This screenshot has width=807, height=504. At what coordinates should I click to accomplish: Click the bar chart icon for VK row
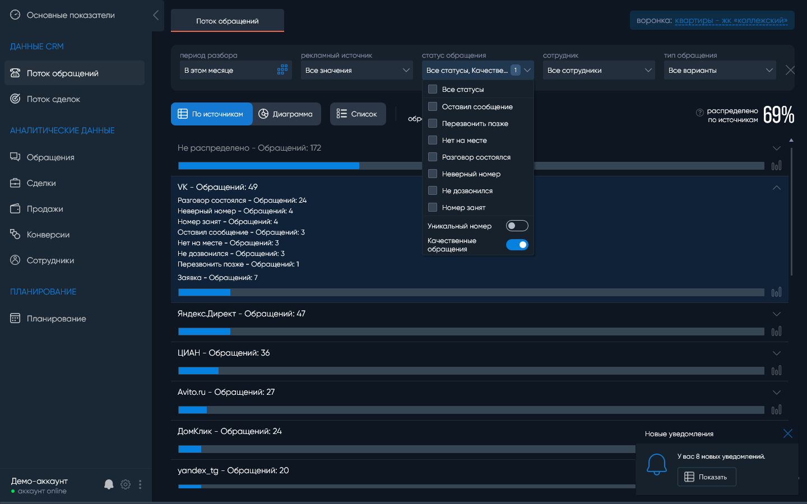(776, 292)
